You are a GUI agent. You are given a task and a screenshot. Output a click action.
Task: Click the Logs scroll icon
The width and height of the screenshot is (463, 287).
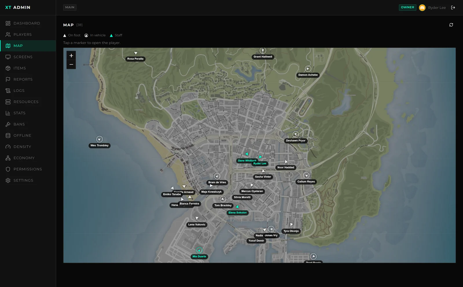pyautogui.click(x=8, y=91)
